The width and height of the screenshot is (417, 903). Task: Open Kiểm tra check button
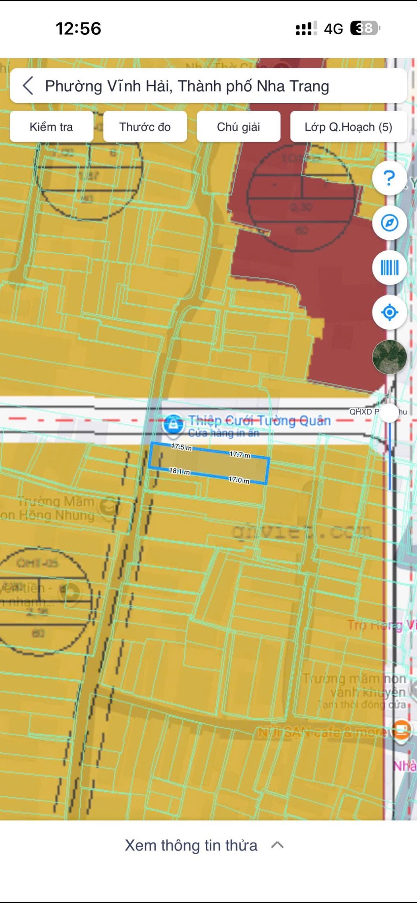click(x=52, y=127)
